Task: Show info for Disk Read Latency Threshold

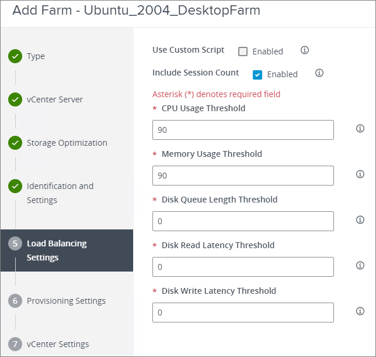Action: coord(360,266)
